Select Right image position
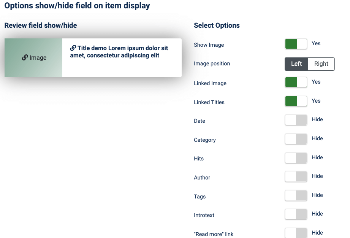 pos(321,64)
